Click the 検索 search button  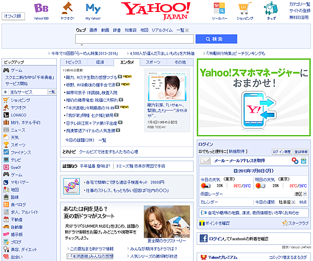pyautogui.click(x=216, y=39)
